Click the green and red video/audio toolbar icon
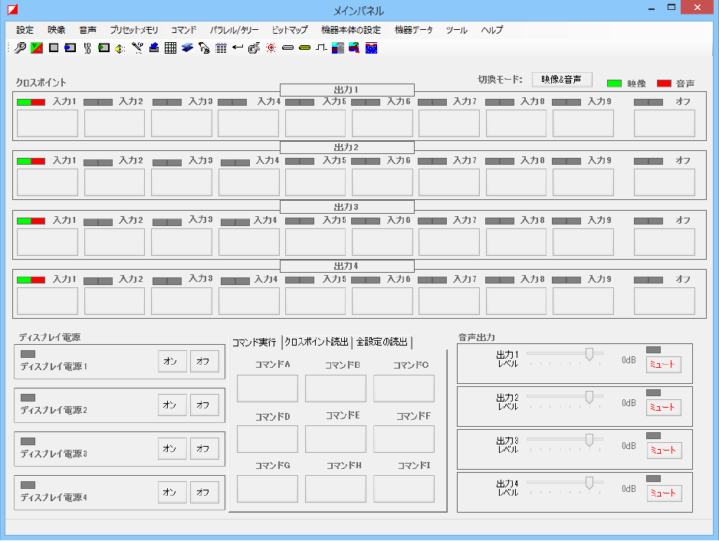 [37, 48]
